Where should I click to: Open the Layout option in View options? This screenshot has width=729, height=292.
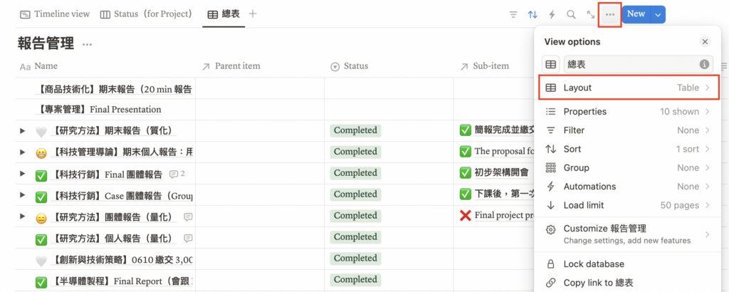[627, 88]
